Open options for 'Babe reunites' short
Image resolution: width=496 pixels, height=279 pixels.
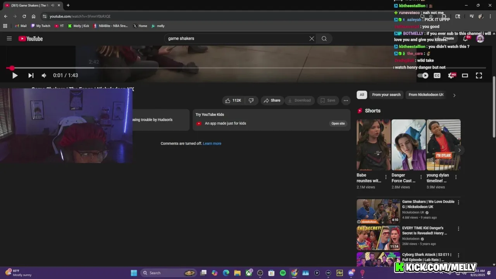[386, 177]
